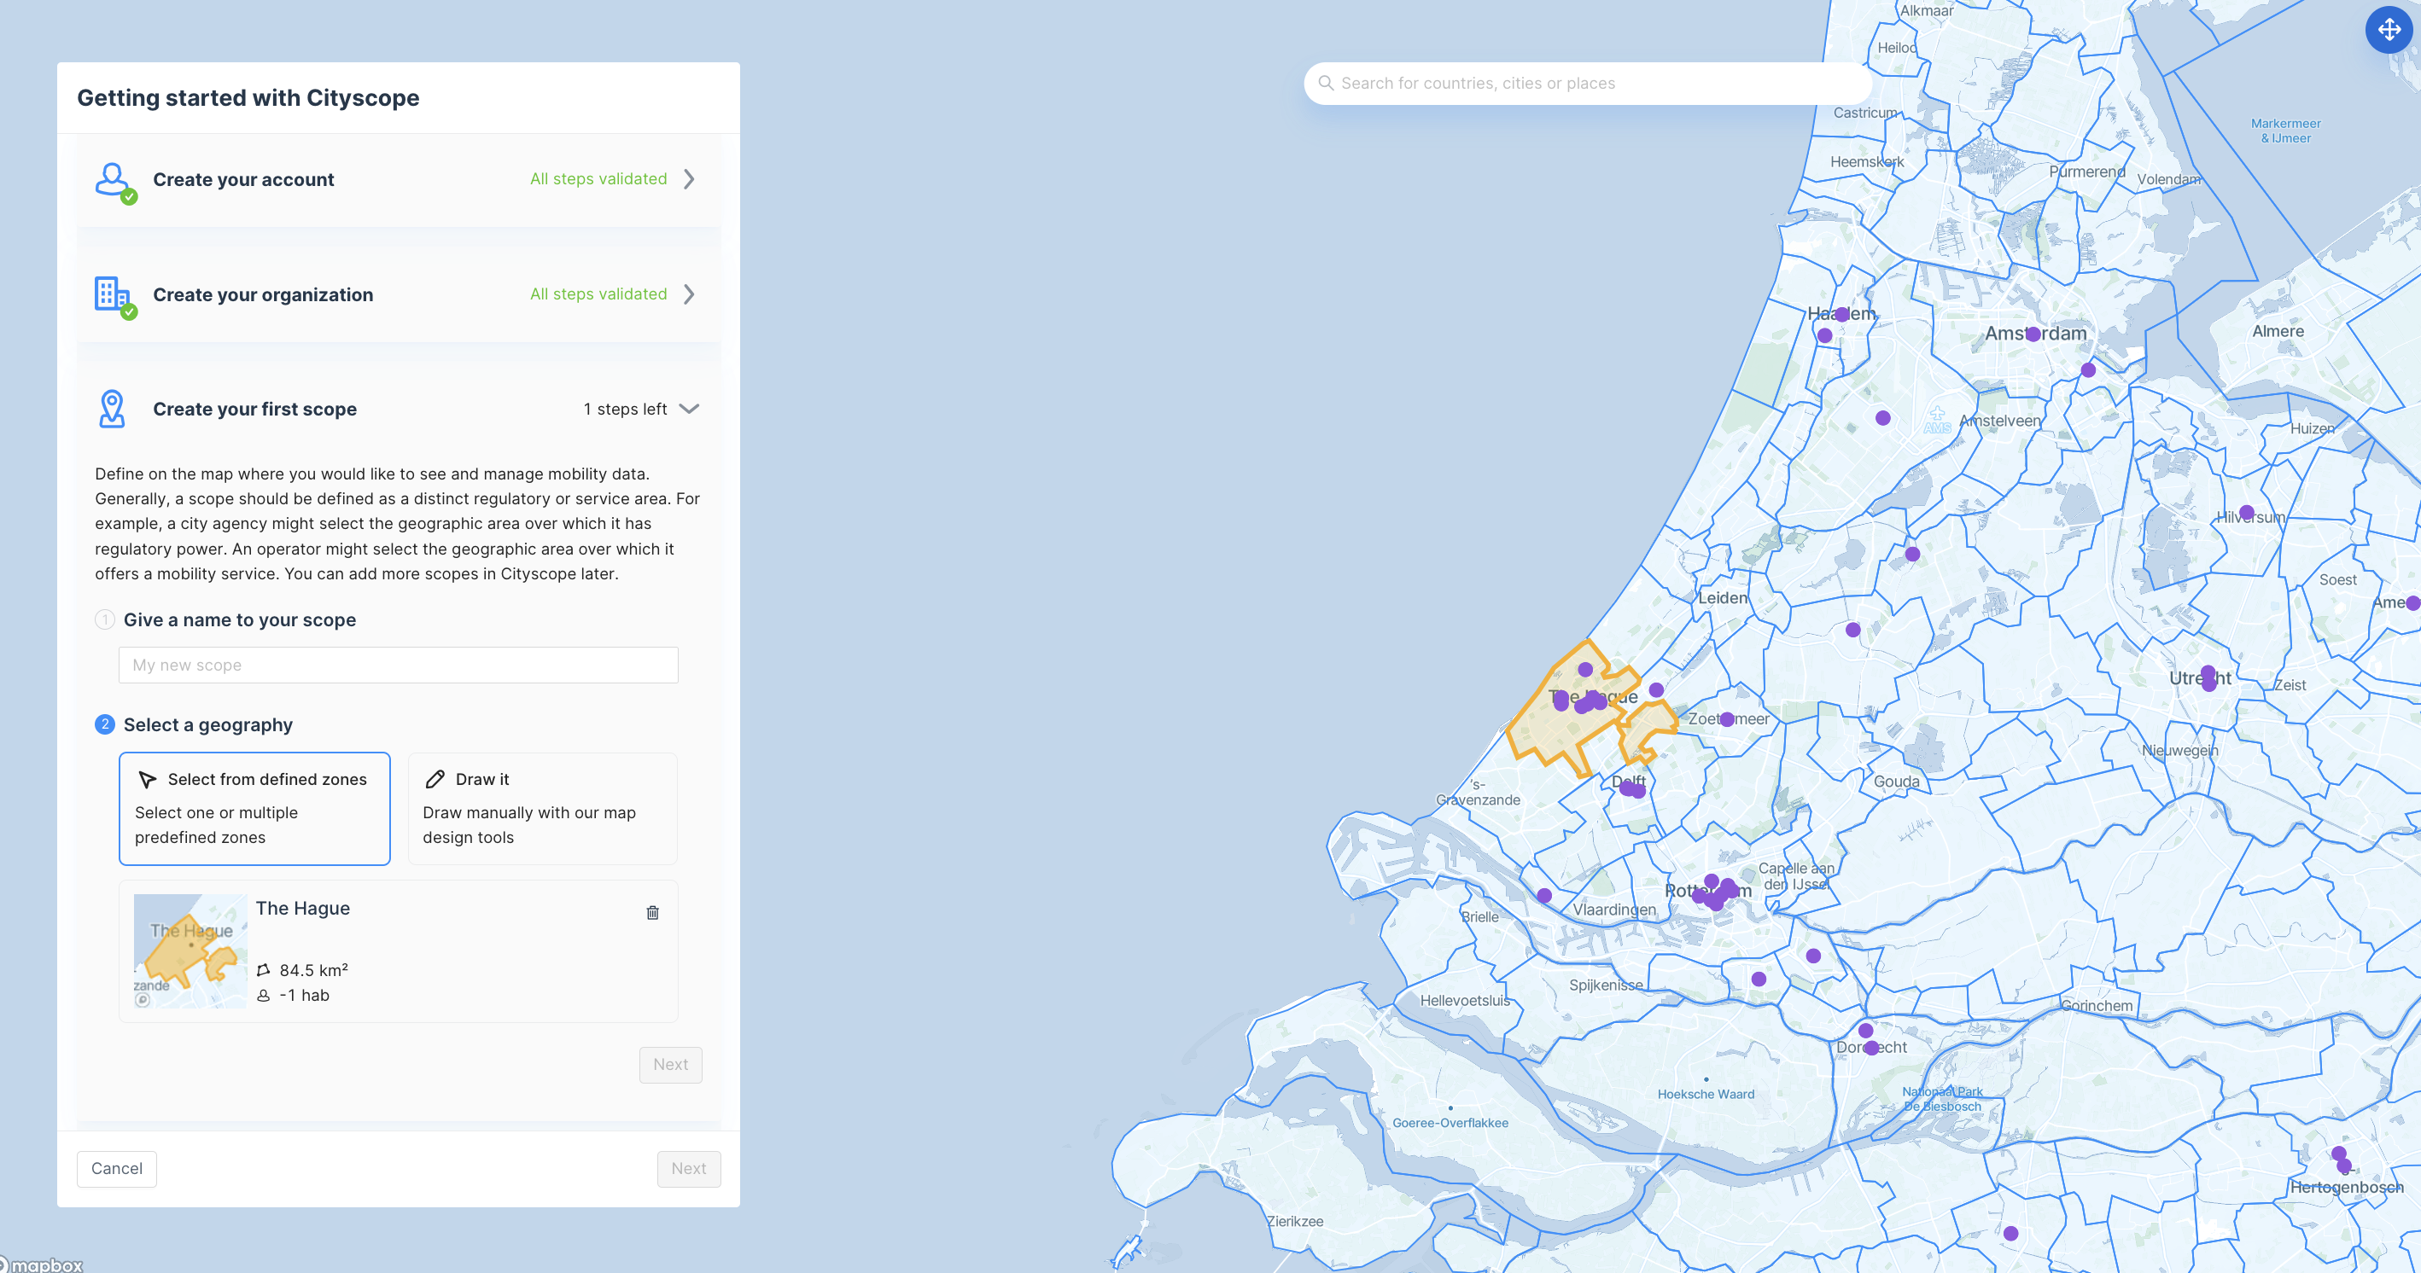Click the organization building icon
The width and height of the screenshot is (2421, 1273).
(113, 295)
